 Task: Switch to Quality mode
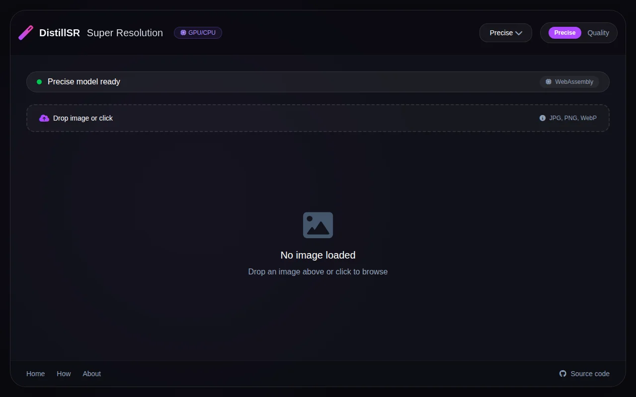(598, 33)
